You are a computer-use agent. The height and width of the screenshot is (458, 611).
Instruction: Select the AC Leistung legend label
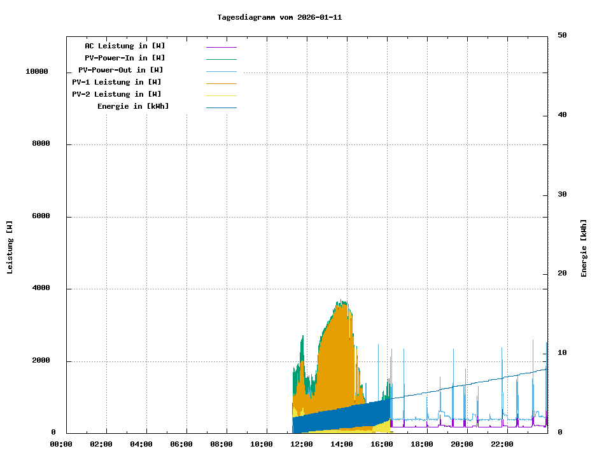125,46
